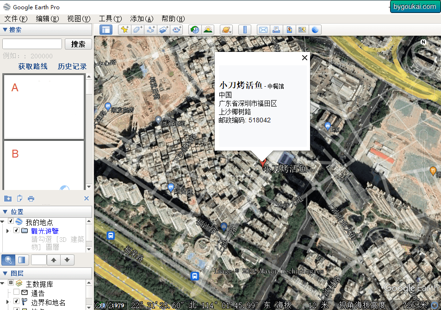Click the 搜索 search button
The image size is (441, 310).
click(x=78, y=44)
